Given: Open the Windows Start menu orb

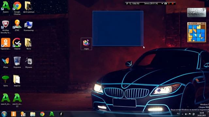Looking at the screenshot, I should [x=4, y=114].
